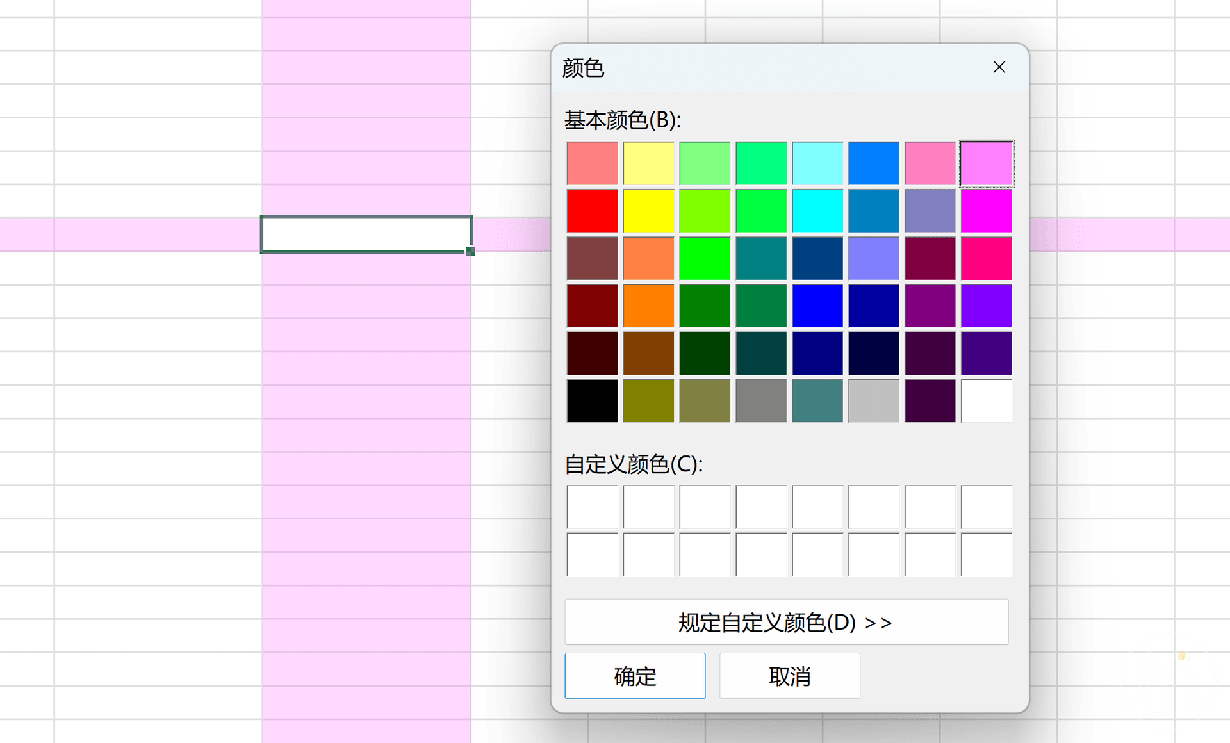1230x743 pixels.
Task: Select the medium gray color swatch
Action: click(x=761, y=401)
